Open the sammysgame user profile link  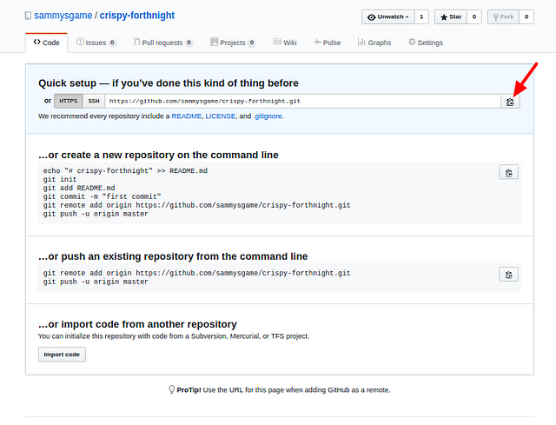pos(63,16)
